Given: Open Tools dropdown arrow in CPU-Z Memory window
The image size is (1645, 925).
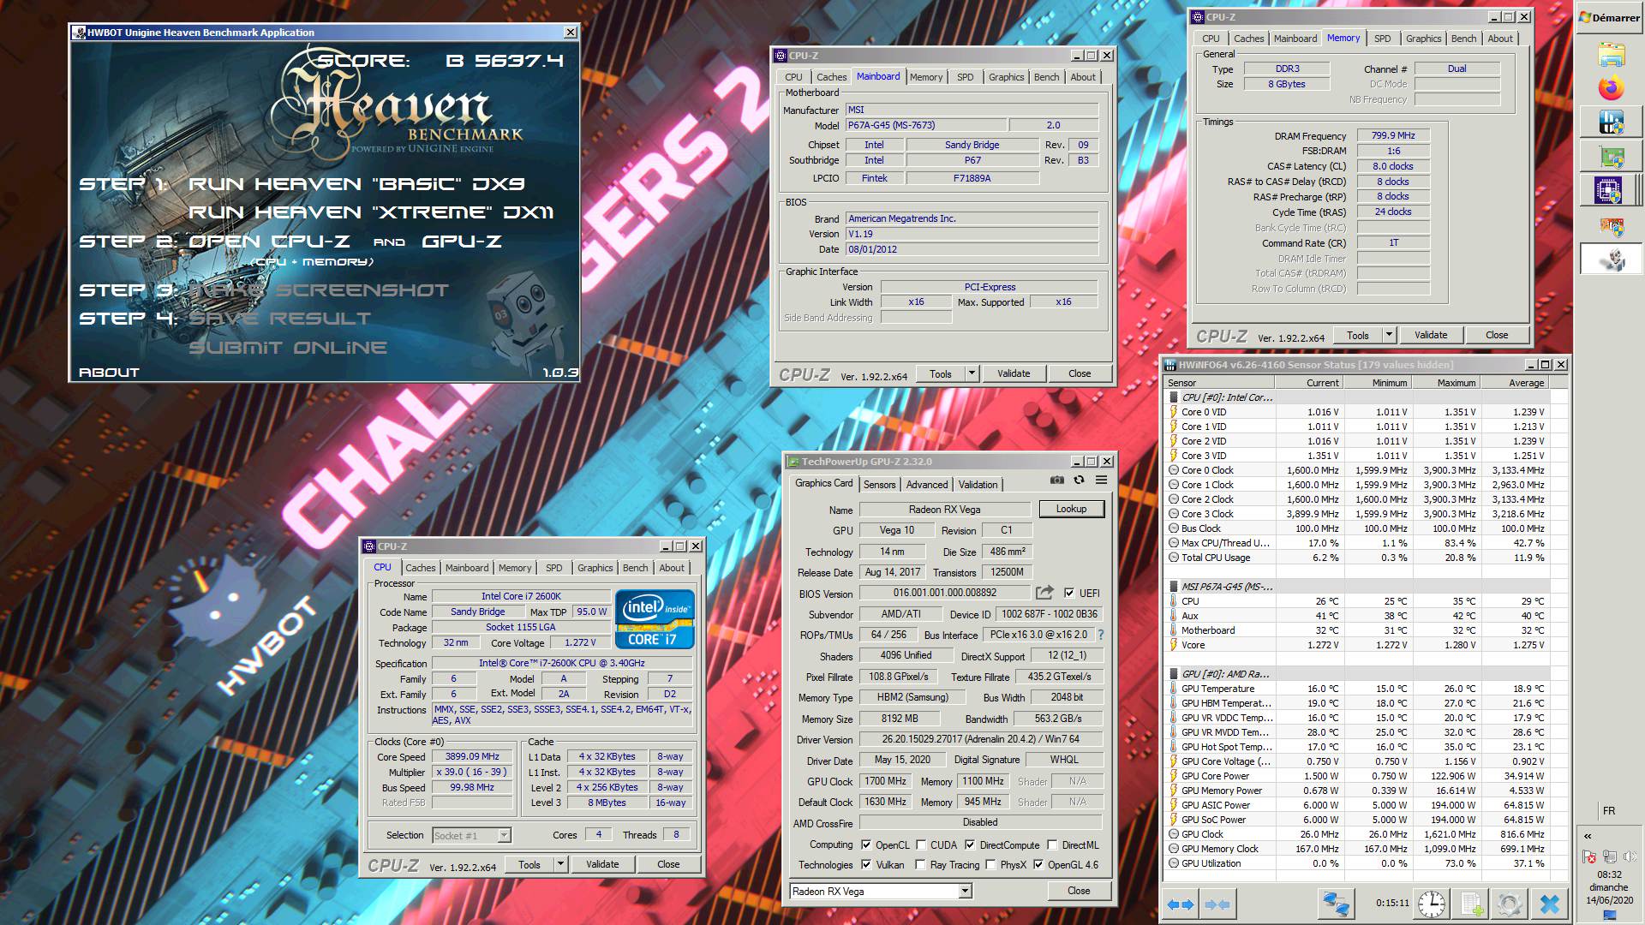Looking at the screenshot, I should click(x=1389, y=335).
